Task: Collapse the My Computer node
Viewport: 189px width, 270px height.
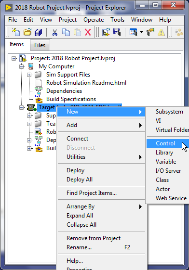Action: pyautogui.click(x=21, y=66)
